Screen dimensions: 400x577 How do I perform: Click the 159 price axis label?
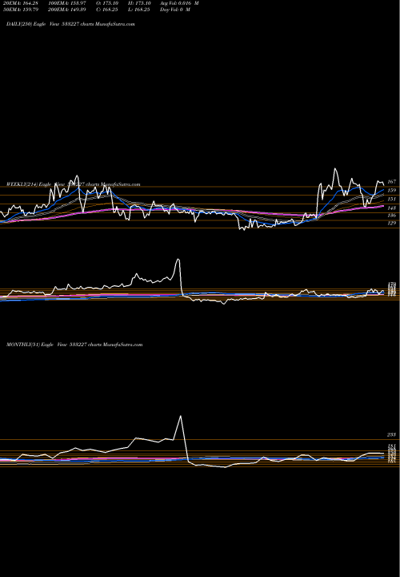(x=391, y=190)
